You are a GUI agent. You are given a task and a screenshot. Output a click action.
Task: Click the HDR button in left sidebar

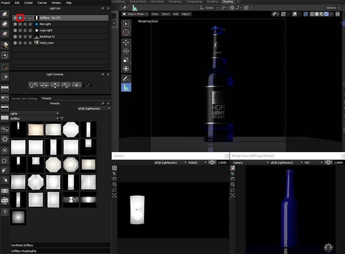(5, 191)
